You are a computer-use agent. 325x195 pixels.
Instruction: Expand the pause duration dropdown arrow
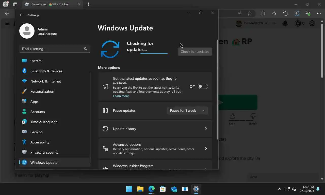tap(203, 110)
